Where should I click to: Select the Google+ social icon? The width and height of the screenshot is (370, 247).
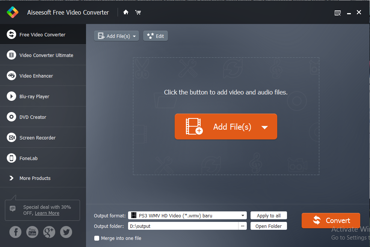(49, 232)
